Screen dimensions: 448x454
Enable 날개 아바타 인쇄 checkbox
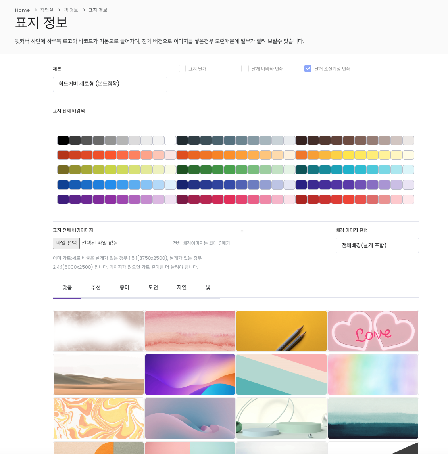tap(245, 69)
